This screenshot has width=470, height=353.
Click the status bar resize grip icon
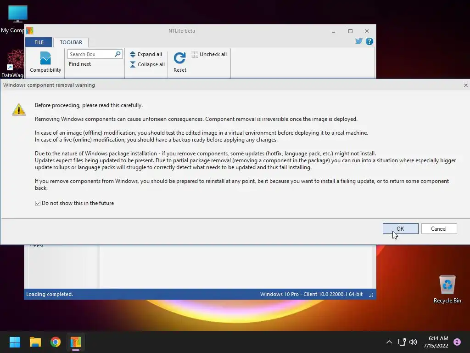[x=371, y=295]
